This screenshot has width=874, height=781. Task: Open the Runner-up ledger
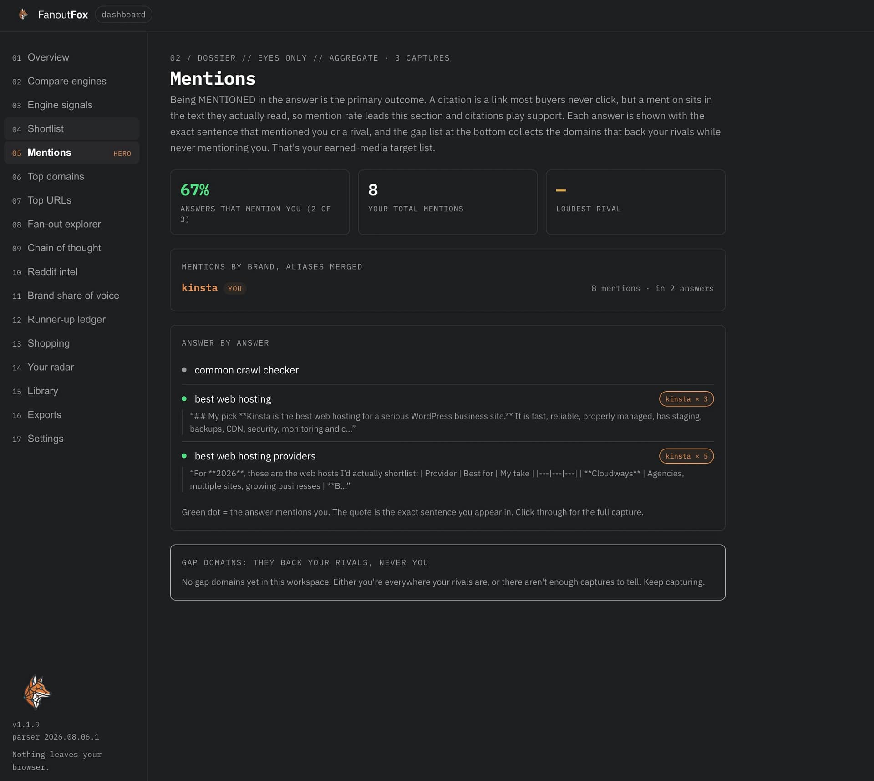coord(71,320)
